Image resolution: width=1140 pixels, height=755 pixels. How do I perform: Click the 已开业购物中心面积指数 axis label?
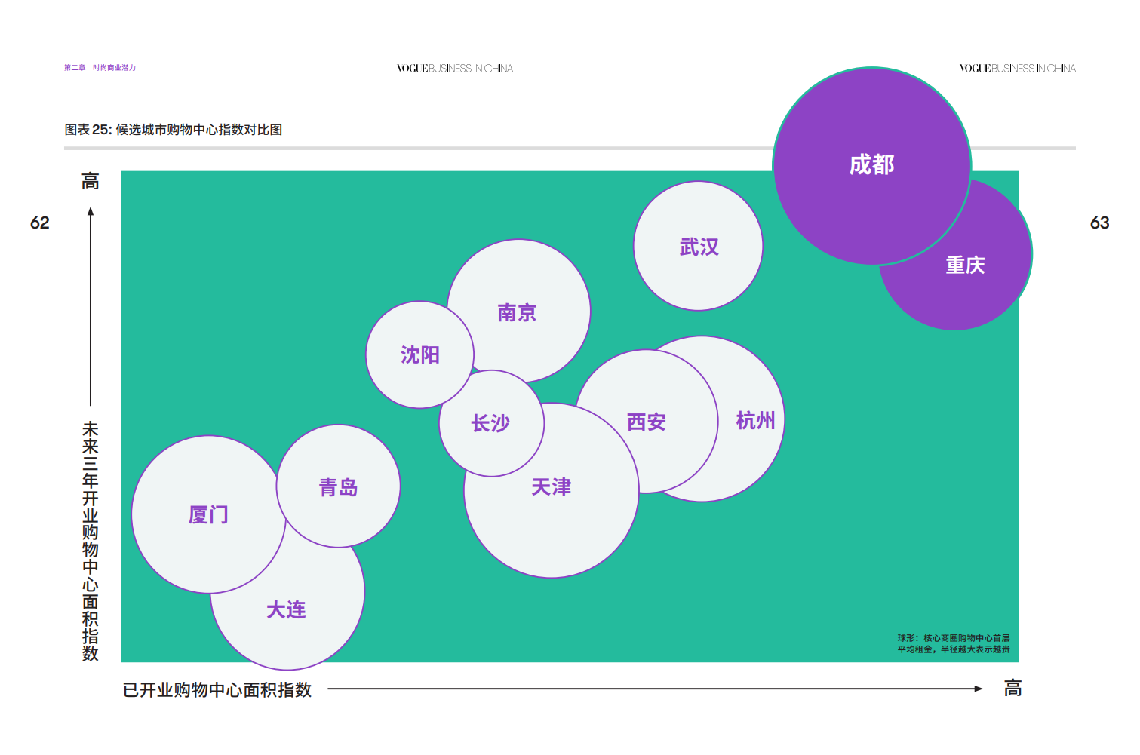pos(217,689)
